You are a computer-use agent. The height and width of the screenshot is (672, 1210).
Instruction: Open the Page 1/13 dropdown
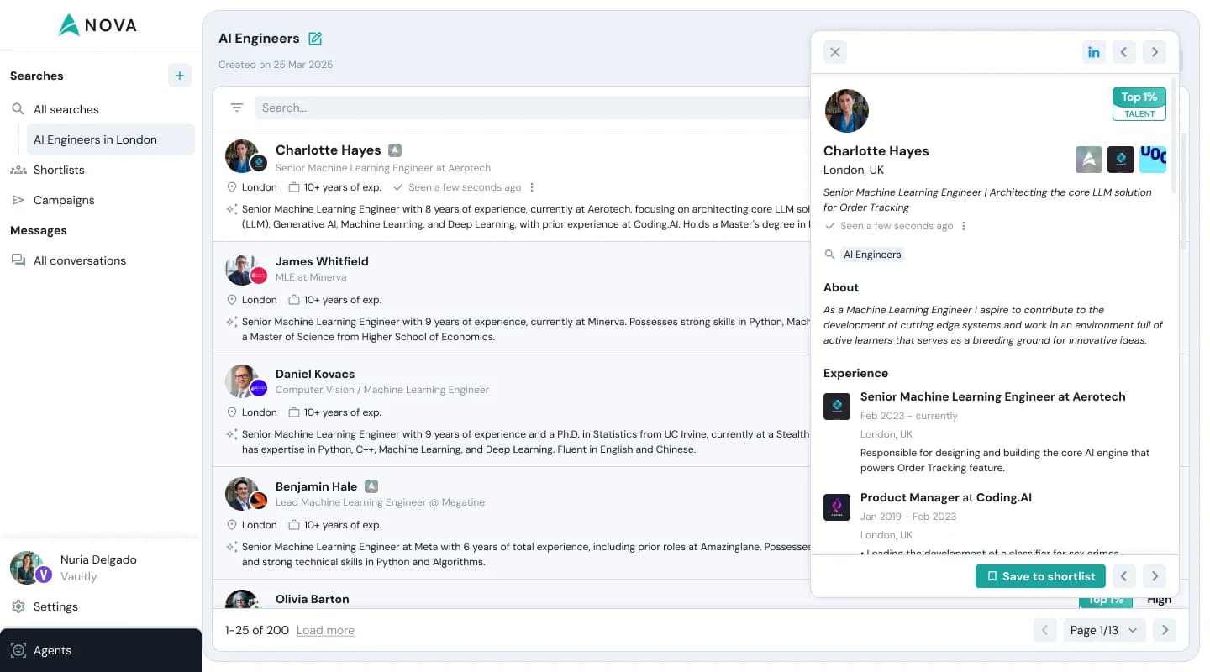point(1104,629)
